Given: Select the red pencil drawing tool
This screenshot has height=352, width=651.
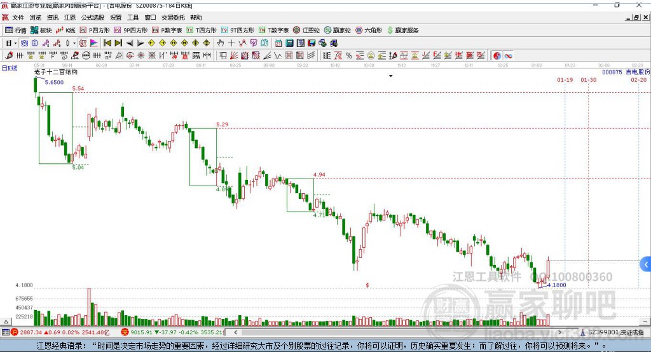Looking at the screenshot, I should click(x=9, y=56).
